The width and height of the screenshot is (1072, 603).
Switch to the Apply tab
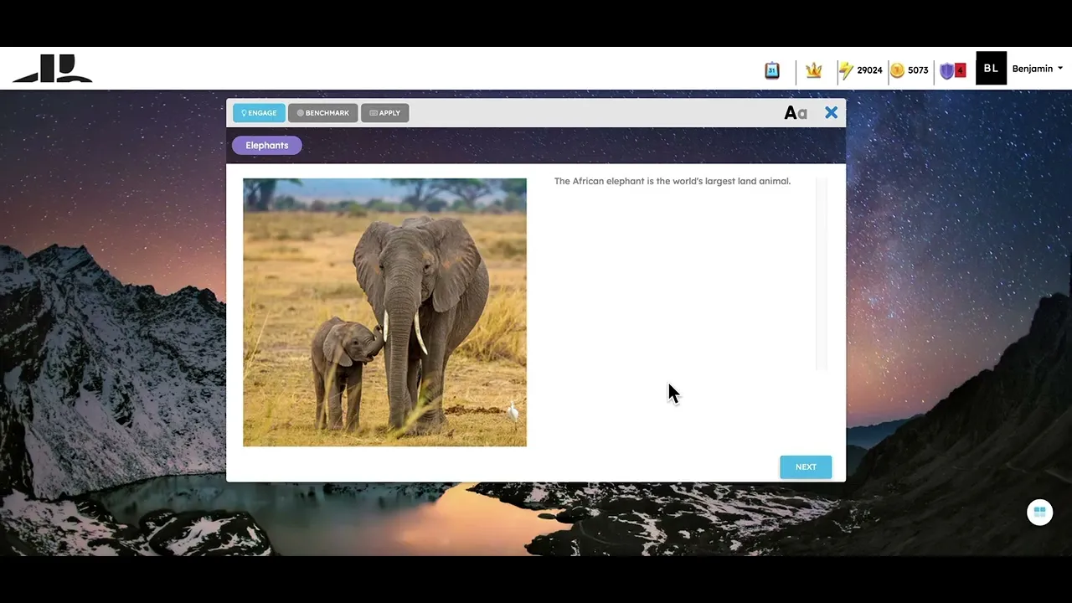pyautogui.click(x=384, y=113)
